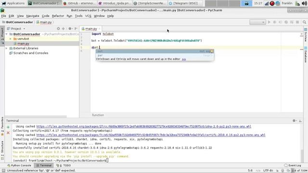
Task: Hide the Terminal panel using the download-arrow icon
Action: tap(300, 121)
